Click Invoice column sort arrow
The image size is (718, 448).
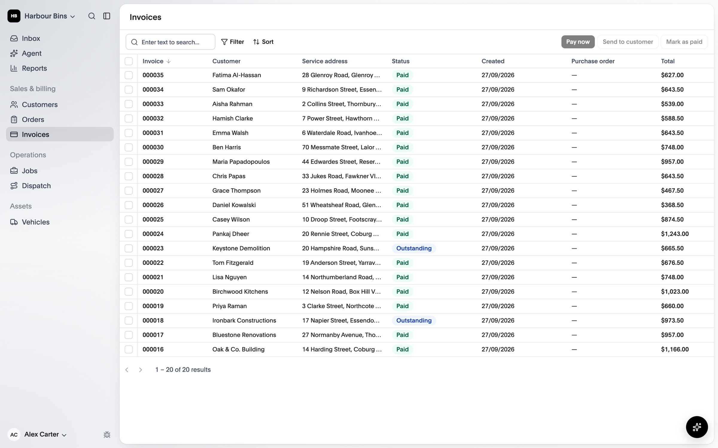pyautogui.click(x=168, y=61)
